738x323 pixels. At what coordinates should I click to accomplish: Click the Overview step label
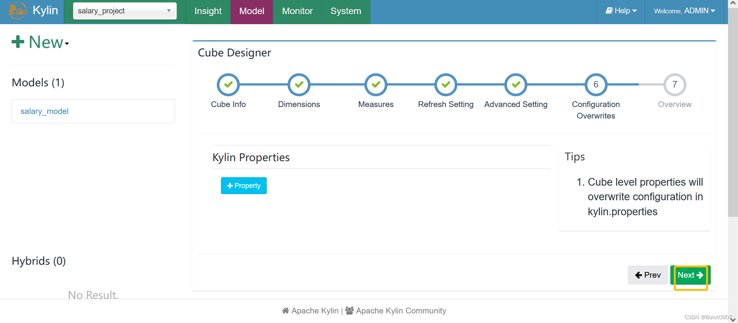(675, 104)
